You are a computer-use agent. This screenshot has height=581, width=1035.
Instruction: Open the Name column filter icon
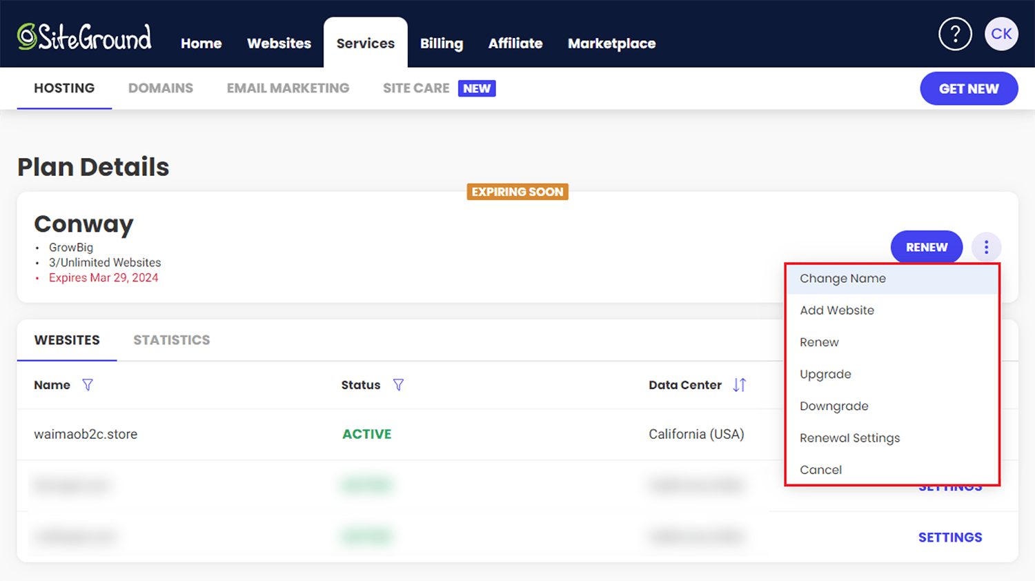pos(88,385)
